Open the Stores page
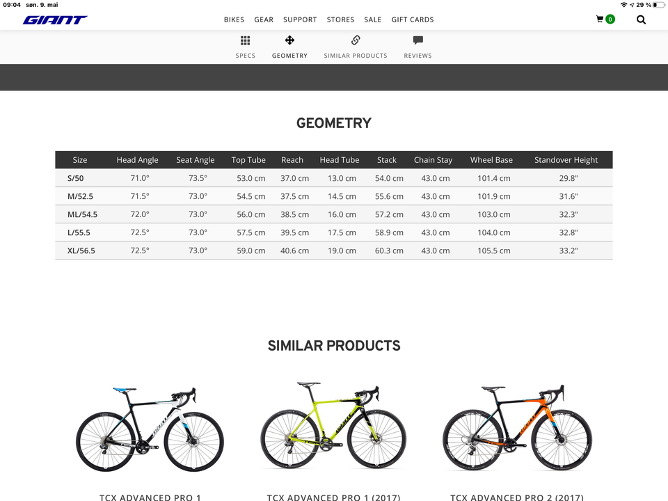This screenshot has width=668, height=501. click(340, 19)
